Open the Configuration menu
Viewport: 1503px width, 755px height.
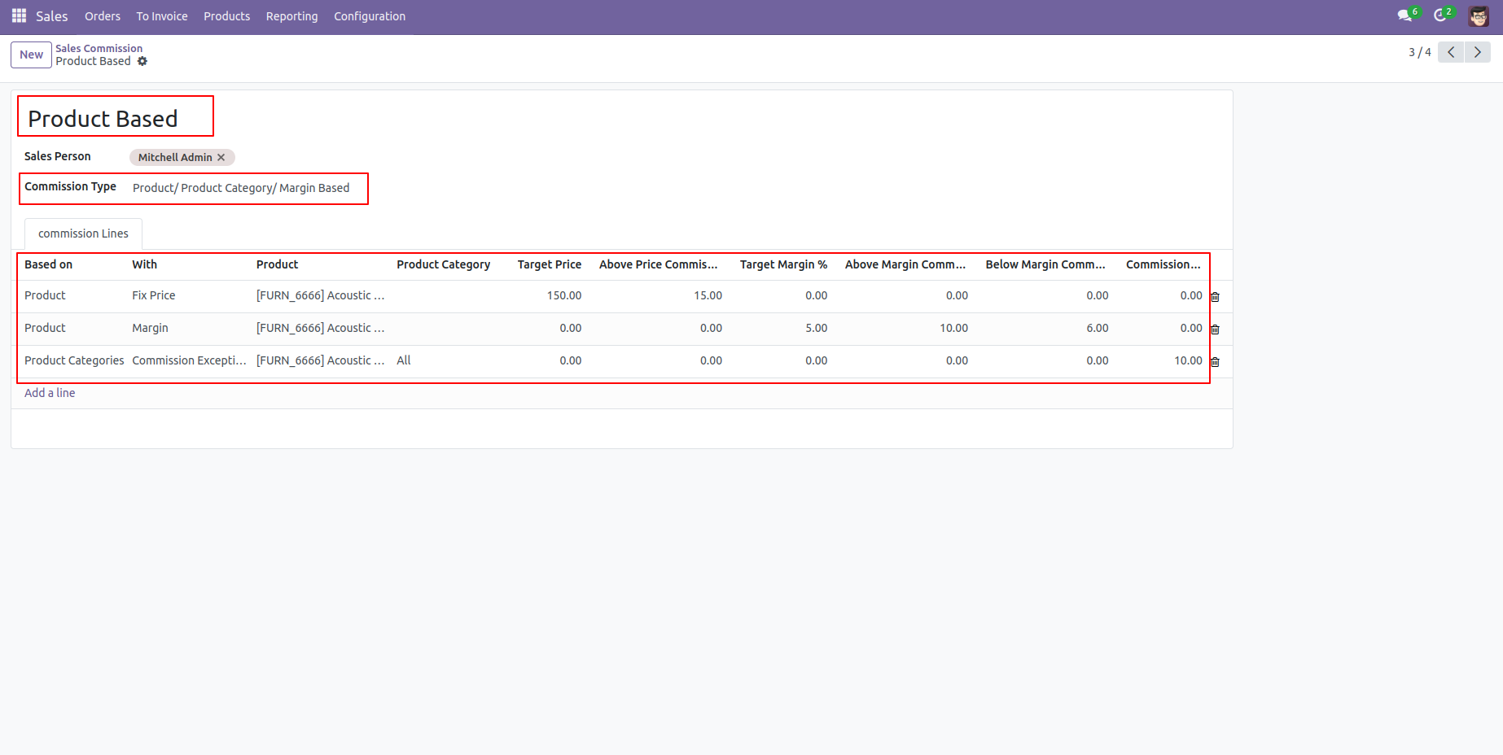click(x=369, y=15)
